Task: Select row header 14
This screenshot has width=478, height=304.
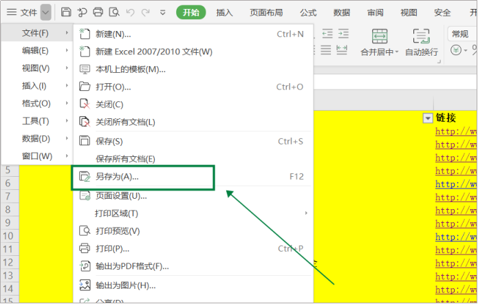Action: (x=10, y=289)
